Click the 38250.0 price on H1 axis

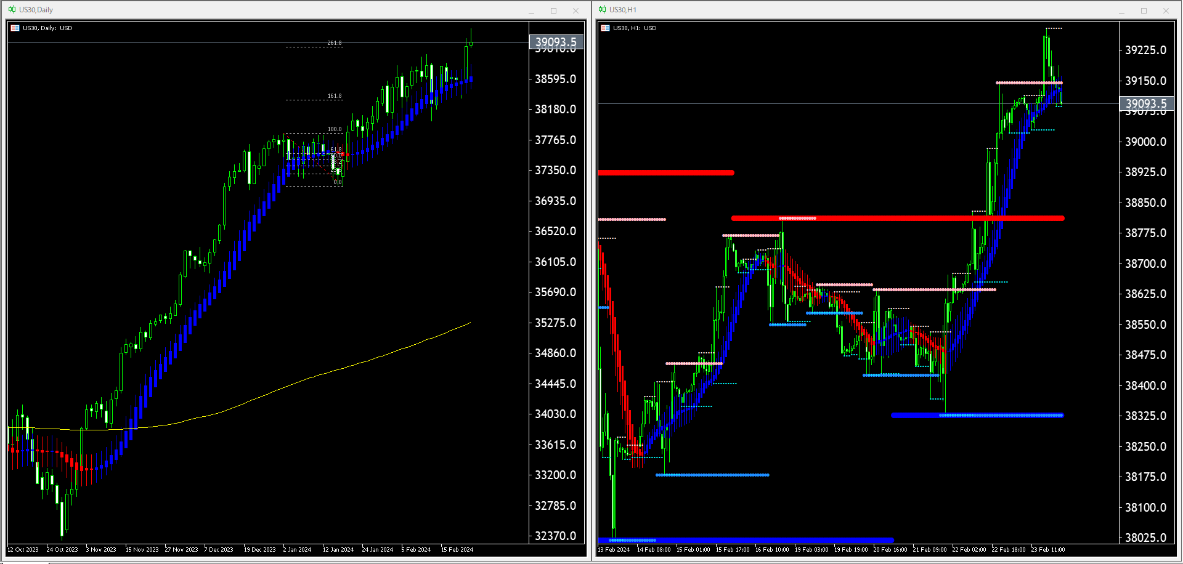pos(1146,446)
